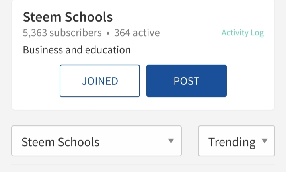Expand the Steem Schools community dropdown
Viewport: 286px width, 172px height.
pos(96,141)
